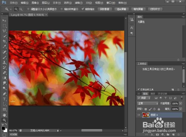Select the Rectangle shape tool
The image size is (186, 137).
[x=4, y=109]
